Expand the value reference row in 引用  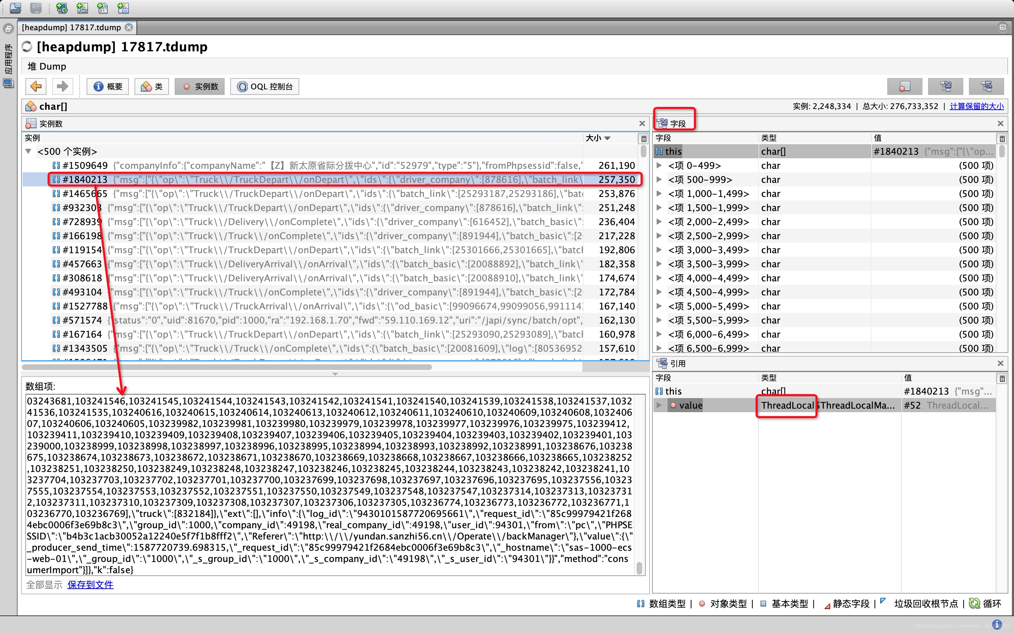659,405
